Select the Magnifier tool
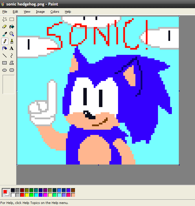This screenshot has width=195, height=206. pyautogui.click(x=12, y=34)
